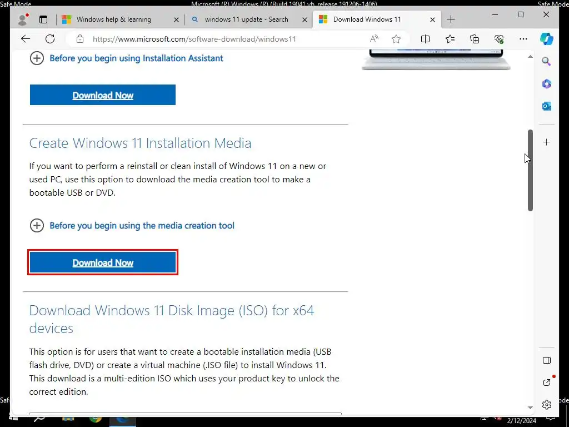Expand Before you begin using the media creation tool
This screenshot has width=569, height=427.
pyautogui.click(x=132, y=226)
